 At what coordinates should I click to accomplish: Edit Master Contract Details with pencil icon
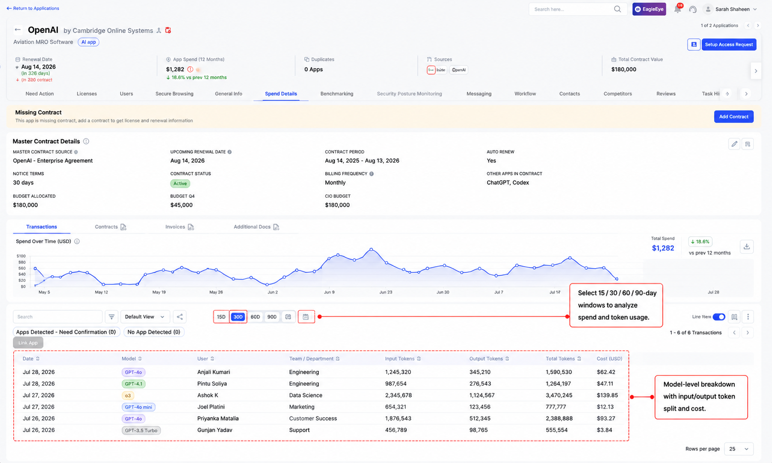[734, 144]
